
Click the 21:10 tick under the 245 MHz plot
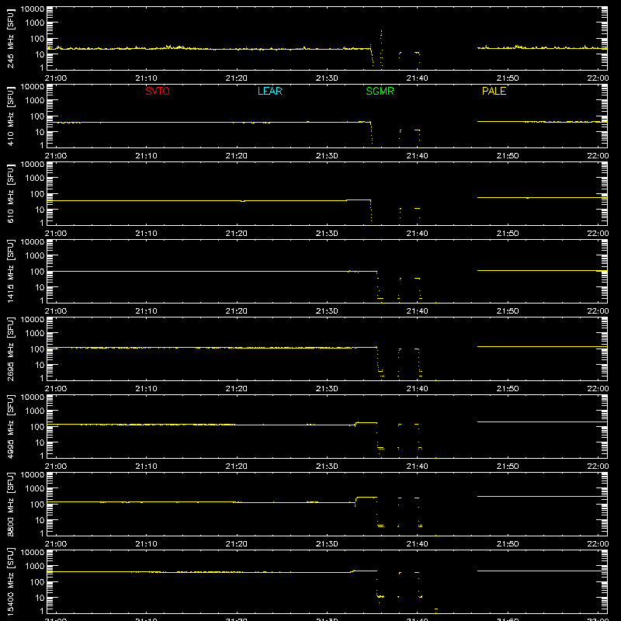tap(146, 78)
